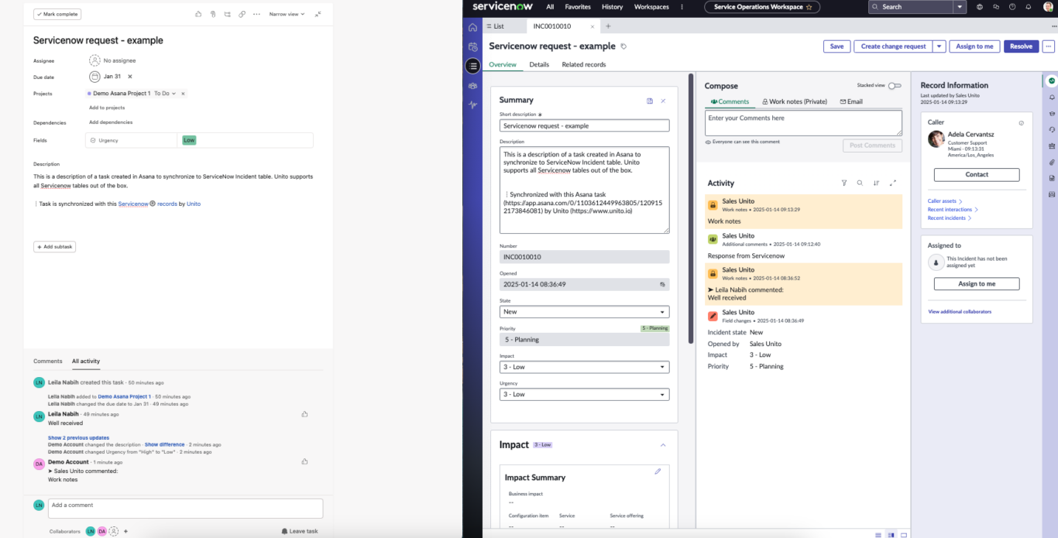Viewport: 1058px width, 538px height.
Task: Open the ServiceNow teams sidebar icon
Action: tap(472, 85)
